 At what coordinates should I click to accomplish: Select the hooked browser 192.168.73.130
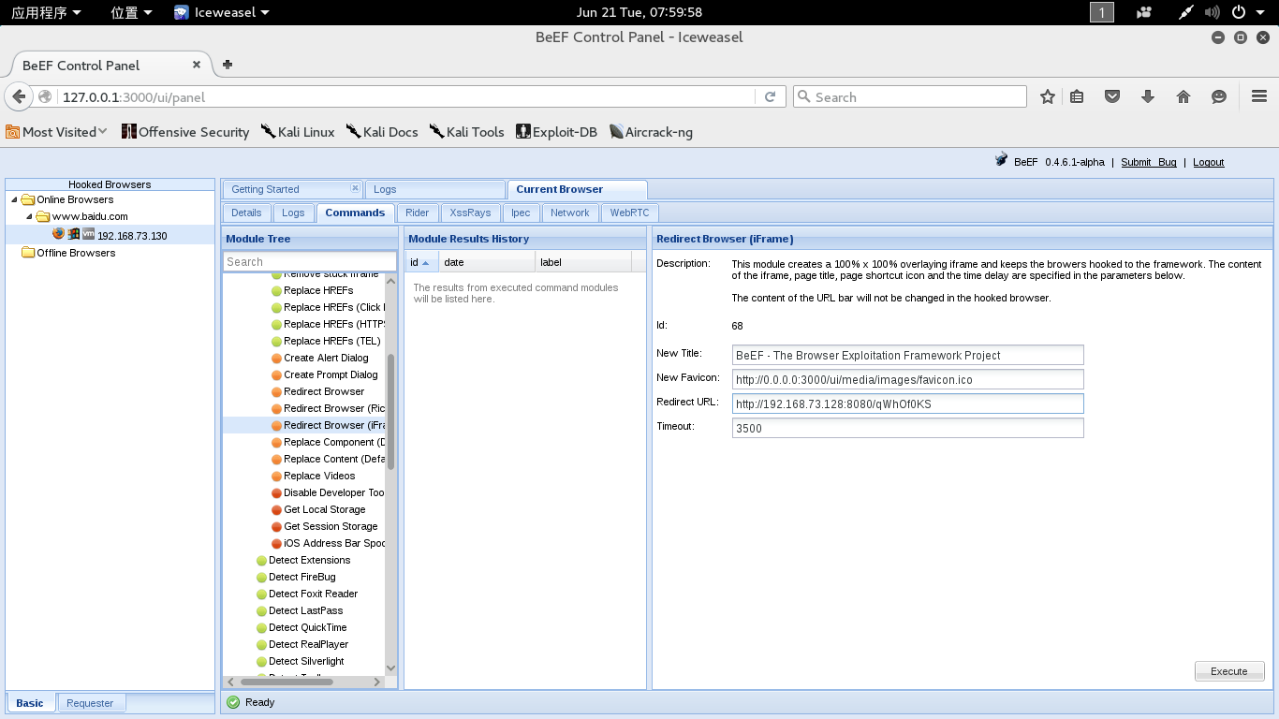click(131, 236)
